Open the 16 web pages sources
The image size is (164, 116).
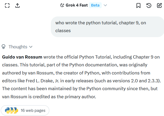coord(33,111)
